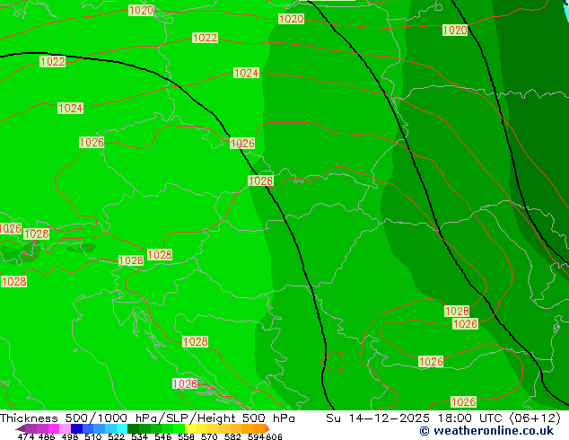Select the forecast time 'Su 14-12-2025 18:00 UTC (06+12)'
The height and width of the screenshot is (440, 569).
tap(443, 418)
